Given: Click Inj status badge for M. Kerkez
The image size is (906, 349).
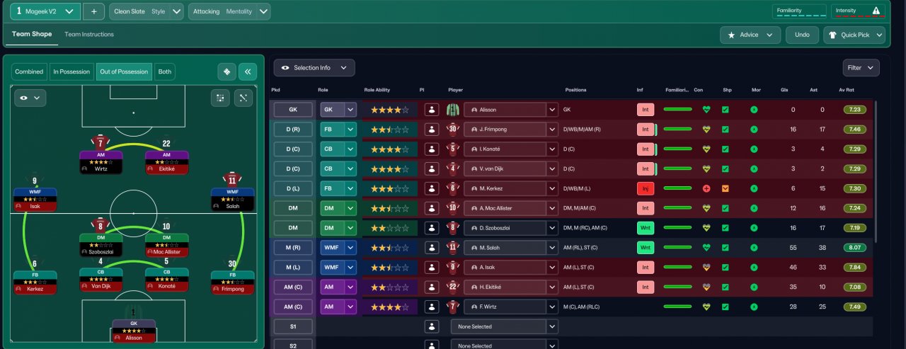Looking at the screenshot, I should pyautogui.click(x=646, y=189).
